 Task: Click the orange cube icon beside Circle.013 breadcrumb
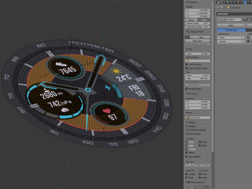228,7
